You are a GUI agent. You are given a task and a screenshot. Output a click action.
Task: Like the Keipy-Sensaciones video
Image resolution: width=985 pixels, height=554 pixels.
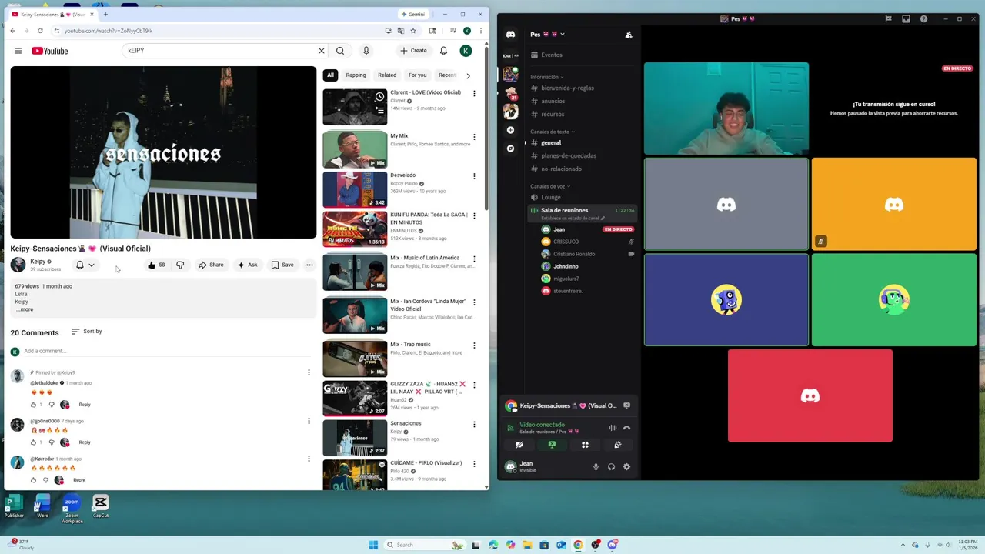pyautogui.click(x=156, y=265)
